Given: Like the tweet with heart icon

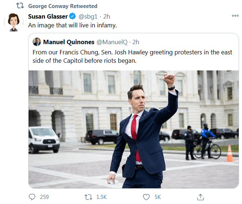Looking at the screenshot, I should point(146,197).
